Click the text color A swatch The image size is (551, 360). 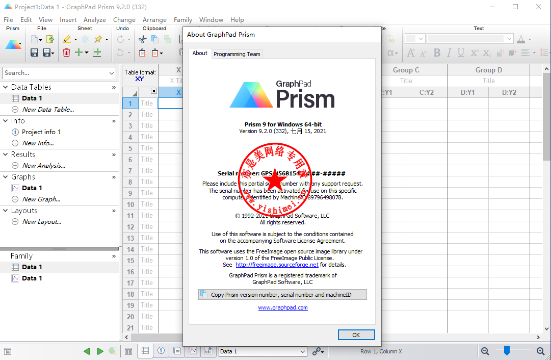coord(521,39)
